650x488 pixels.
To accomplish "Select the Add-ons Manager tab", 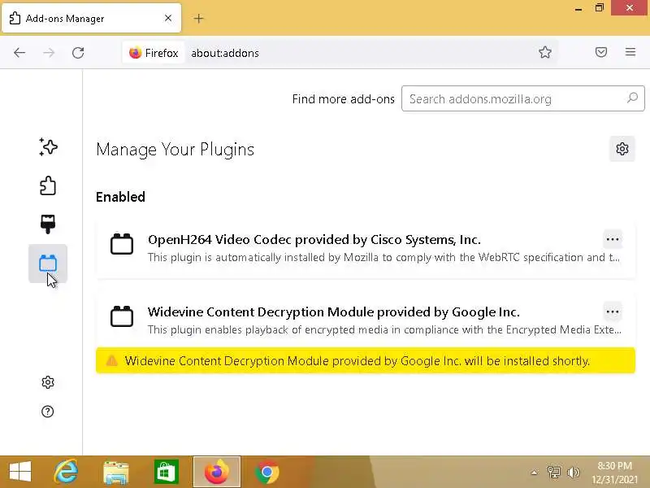I will 92,18.
